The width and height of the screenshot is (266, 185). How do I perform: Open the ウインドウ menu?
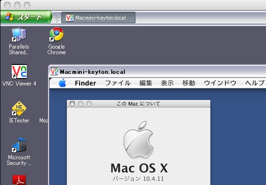[x=220, y=83]
